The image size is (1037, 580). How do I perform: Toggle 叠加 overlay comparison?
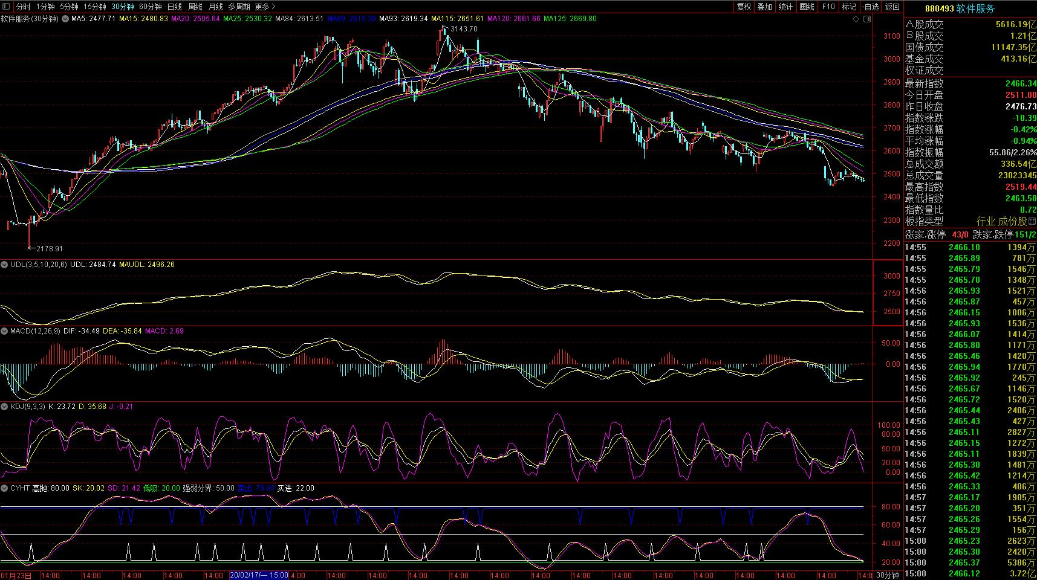pyautogui.click(x=765, y=7)
